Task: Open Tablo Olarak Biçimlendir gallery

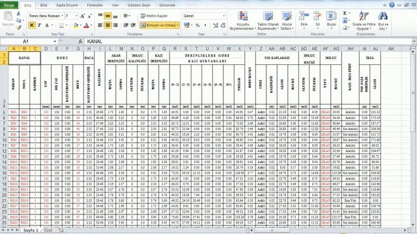Action: click(x=268, y=21)
